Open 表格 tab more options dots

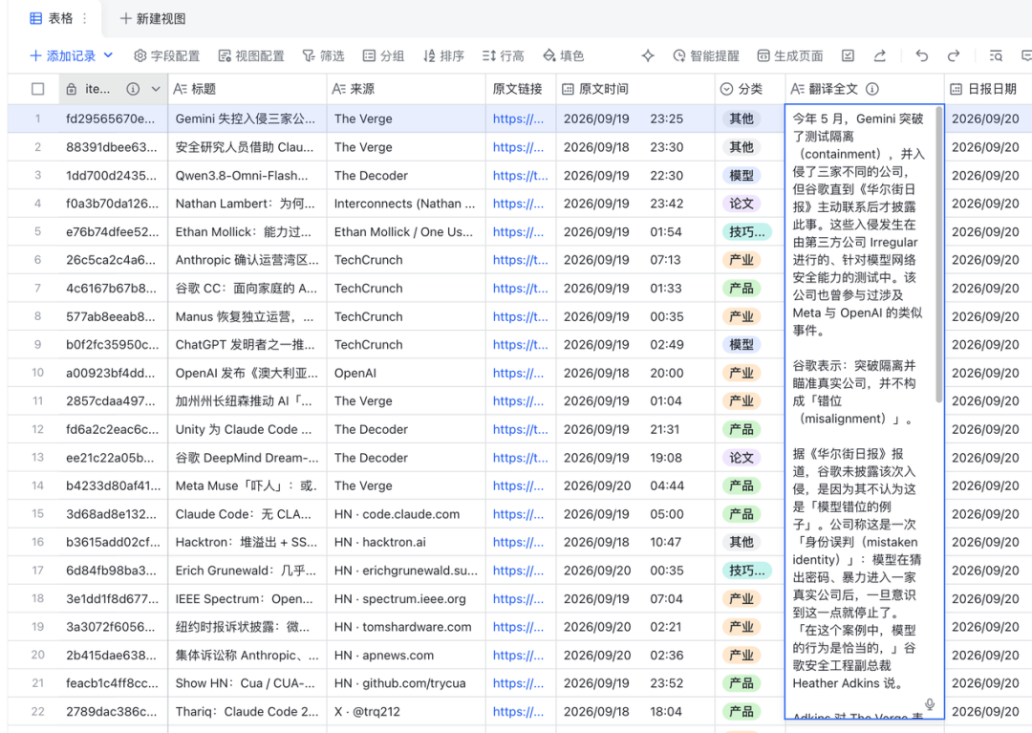(84, 18)
